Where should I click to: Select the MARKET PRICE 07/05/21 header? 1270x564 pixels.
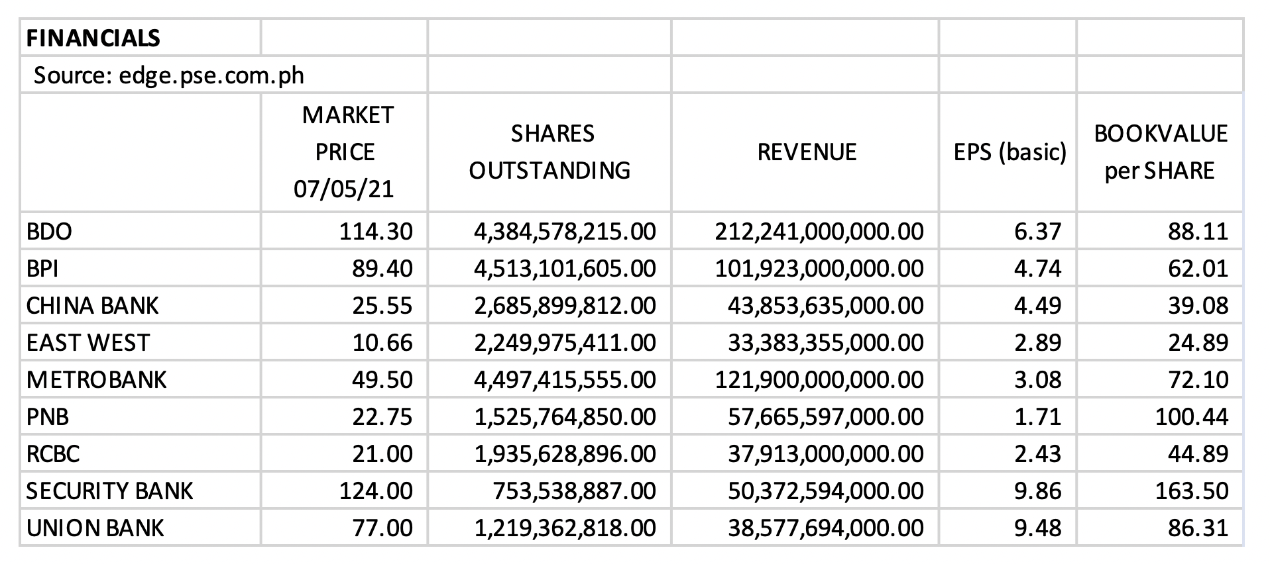(x=345, y=152)
